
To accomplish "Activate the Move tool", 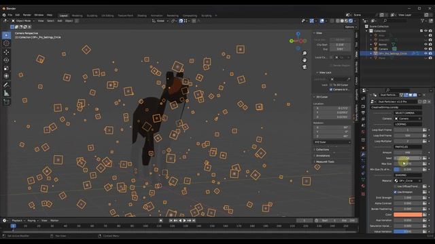I will [6, 52].
